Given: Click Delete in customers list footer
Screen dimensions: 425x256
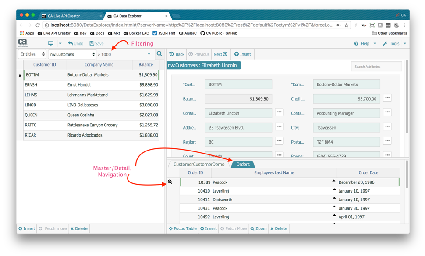Looking at the screenshot, I should coord(79,228).
